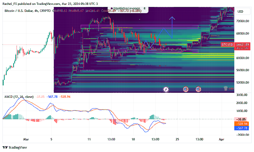Click the pink -38.85 axis tag
The width and height of the screenshot is (254, 152).
pos(241,119)
